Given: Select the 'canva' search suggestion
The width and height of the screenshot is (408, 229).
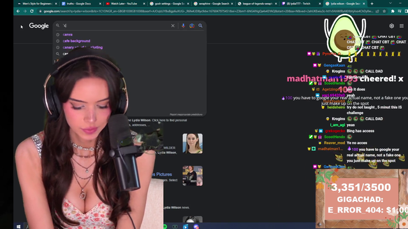Looking at the screenshot, I should point(68,34).
